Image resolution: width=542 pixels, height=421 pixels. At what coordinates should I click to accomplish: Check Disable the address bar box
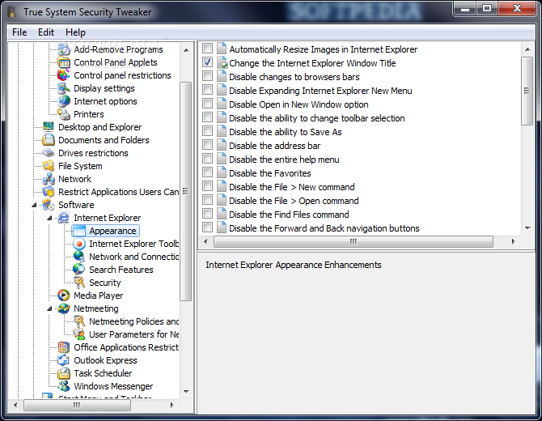click(207, 145)
